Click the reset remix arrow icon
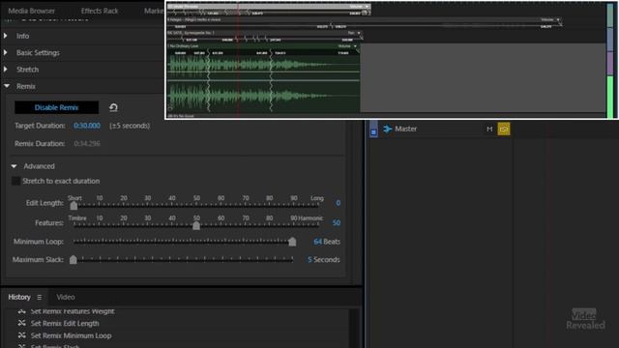 click(113, 107)
